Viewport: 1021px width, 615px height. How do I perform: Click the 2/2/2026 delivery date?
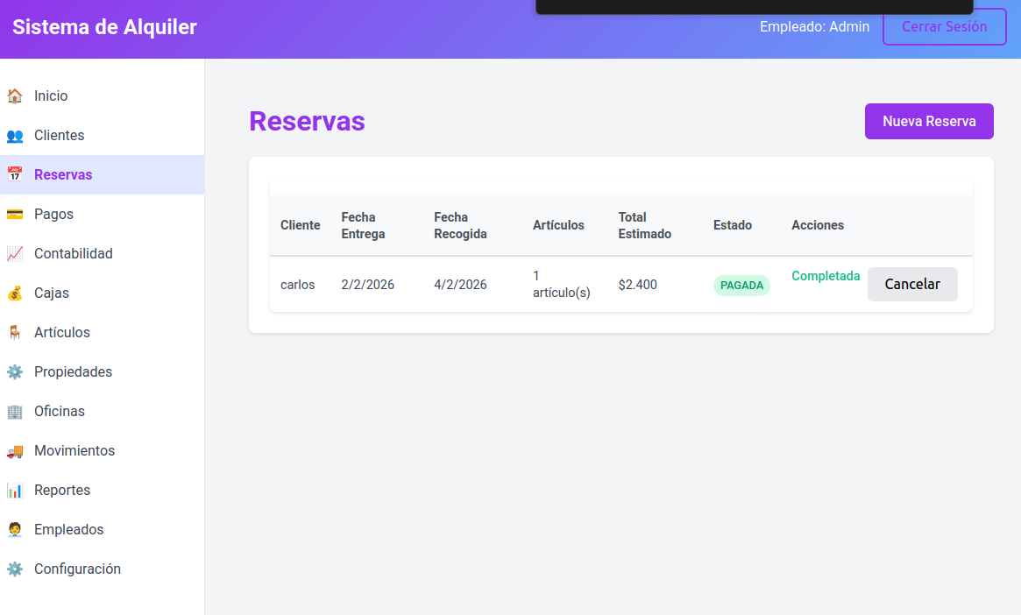[368, 285]
